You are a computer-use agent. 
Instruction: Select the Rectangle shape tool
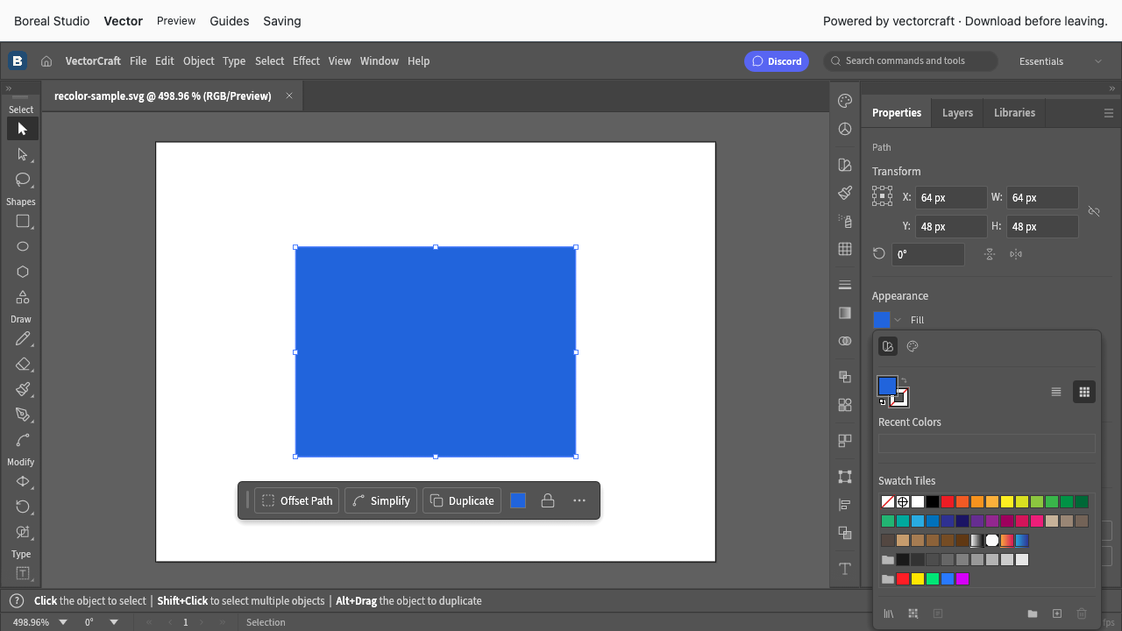pyautogui.click(x=23, y=222)
